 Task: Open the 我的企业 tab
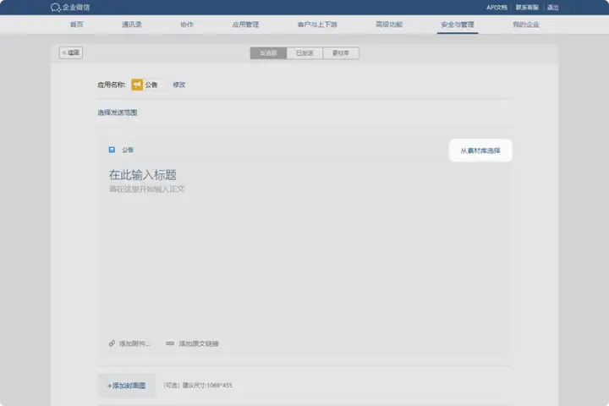525,25
